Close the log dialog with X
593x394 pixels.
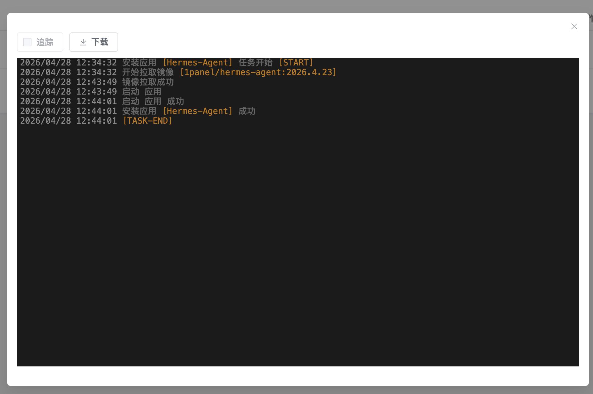(574, 26)
